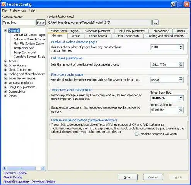Expand the Super Server Engine tree node
191x185 pixels.
tap(5, 79)
